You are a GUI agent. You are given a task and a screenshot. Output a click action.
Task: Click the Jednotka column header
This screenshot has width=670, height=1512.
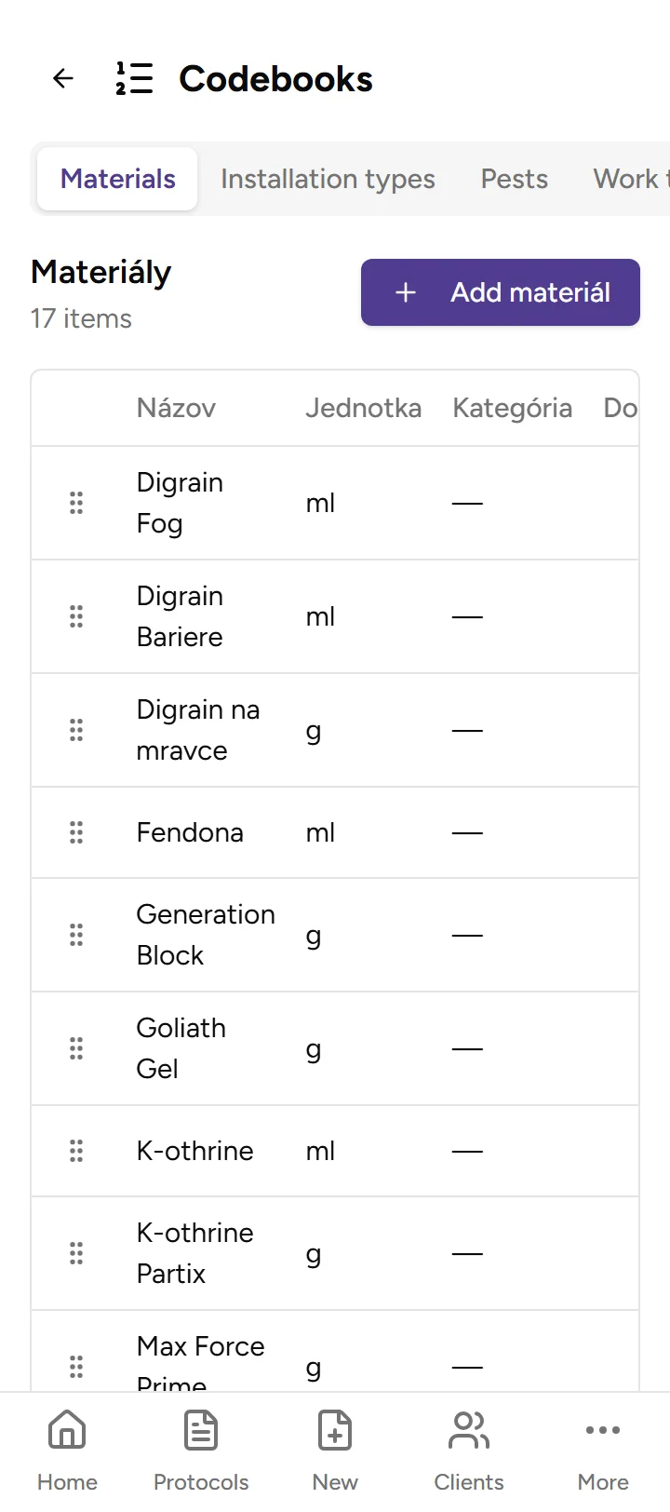(x=363, y=408)
